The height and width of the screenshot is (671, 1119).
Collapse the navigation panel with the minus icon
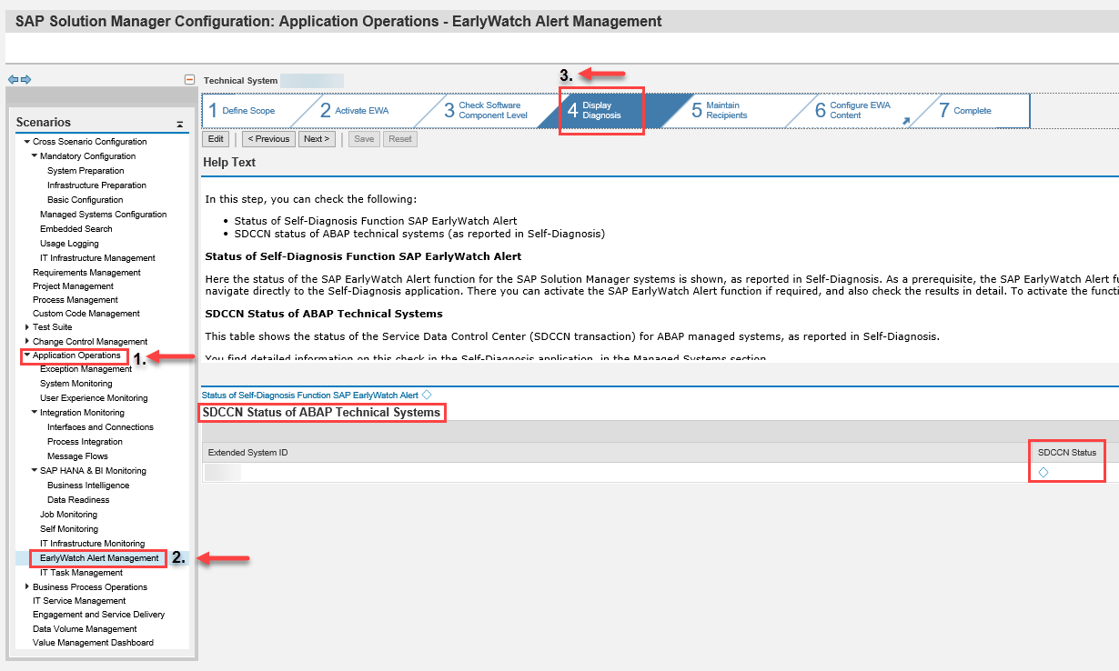click(189, 80)
